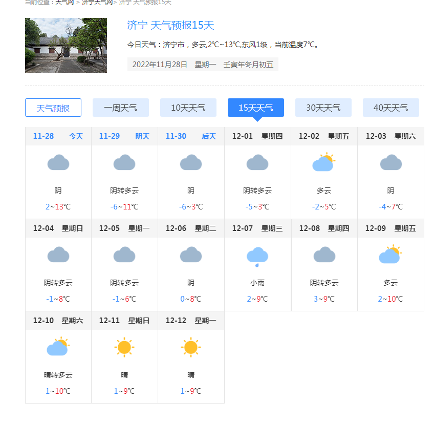Image resolution: width=434 pixels, height=423 pixels.
Task: Click the 12-09 星期五 date header
Action: click(390, 228)
